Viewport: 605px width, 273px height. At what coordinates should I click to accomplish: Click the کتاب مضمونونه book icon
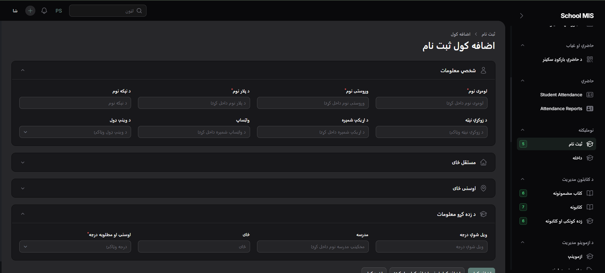tap(589, 193)
